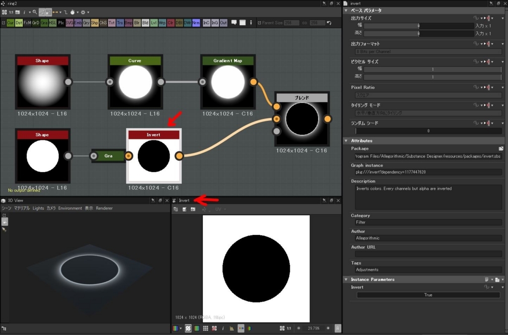Viewport: 508px width, 335px height.
Task: Open the Pixel Ratio dropdown
Action: coord(428,95)
